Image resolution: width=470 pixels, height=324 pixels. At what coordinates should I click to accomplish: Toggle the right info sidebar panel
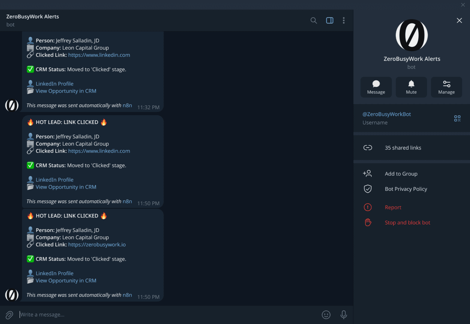click(330, 20)
